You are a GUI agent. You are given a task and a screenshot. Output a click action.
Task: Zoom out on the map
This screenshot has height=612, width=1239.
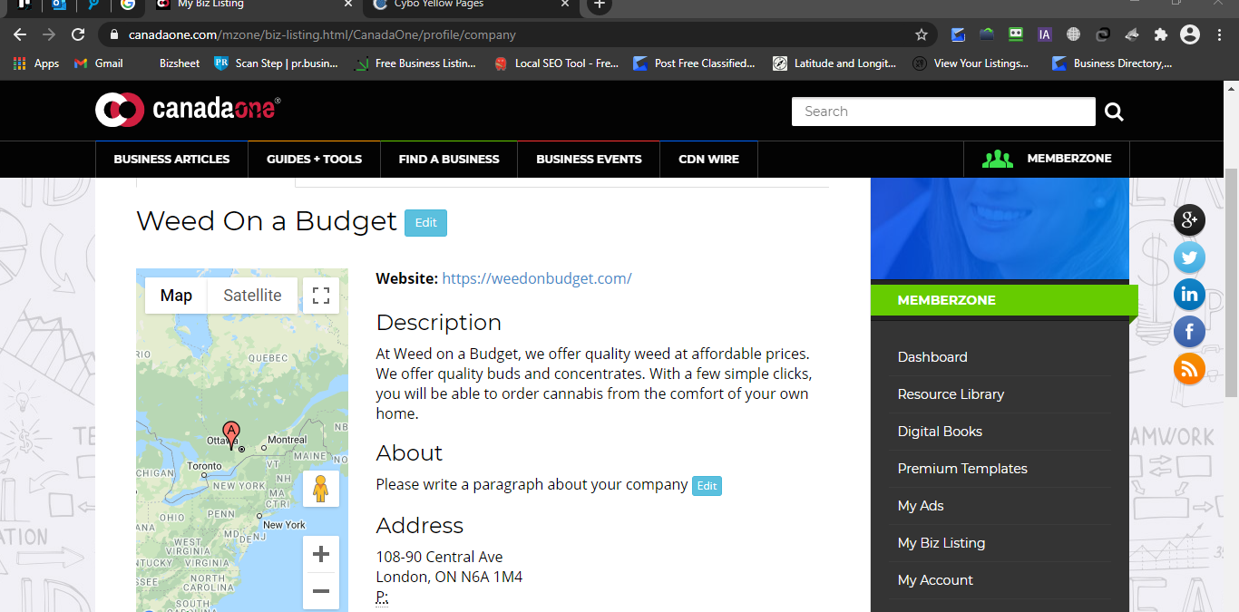coord(321,591)
